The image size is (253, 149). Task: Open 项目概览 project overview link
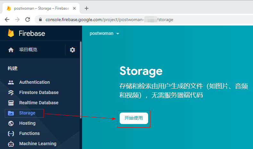[28, 50]
